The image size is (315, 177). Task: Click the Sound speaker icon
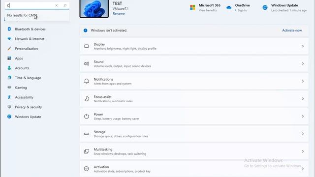pos(87,63)
